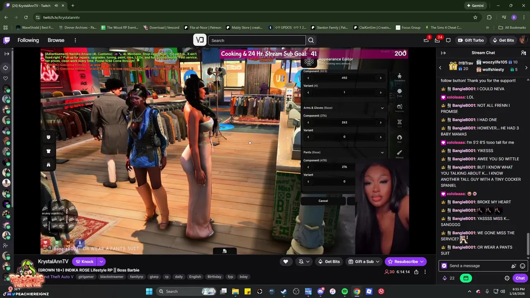Image resolution: width=530 pixels, height=298 pixels.
Task: Toggle the favorite heart for KrystalAnnTV
Action: pos(286,262)
